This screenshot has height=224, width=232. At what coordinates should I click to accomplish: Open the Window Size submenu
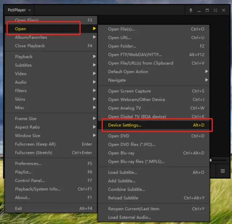pyautogui.click(x=51, y=136)
